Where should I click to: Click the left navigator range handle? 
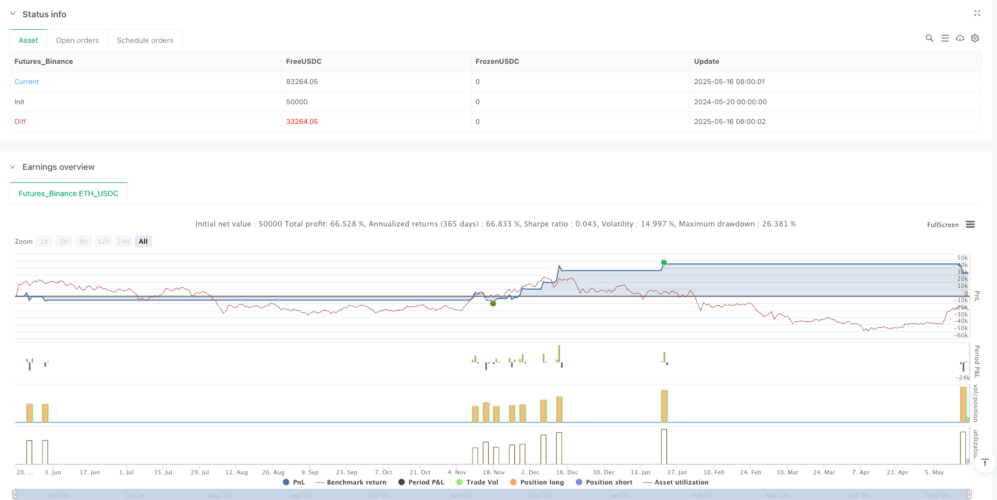tap(15, 494)
